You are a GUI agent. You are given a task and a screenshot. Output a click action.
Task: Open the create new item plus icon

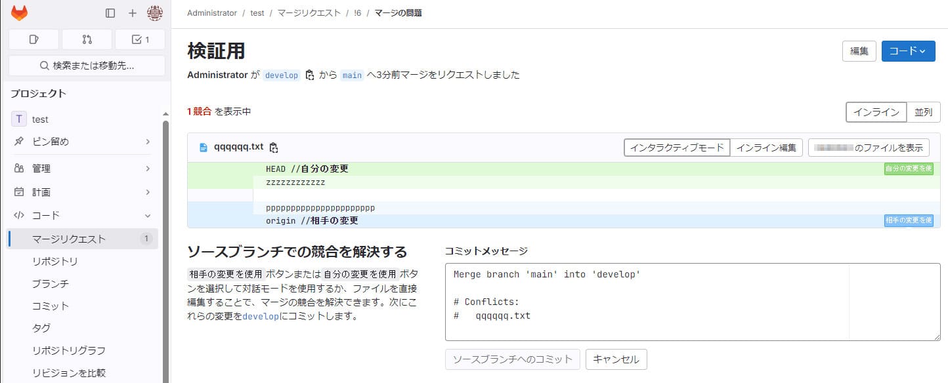pos(133,12)
